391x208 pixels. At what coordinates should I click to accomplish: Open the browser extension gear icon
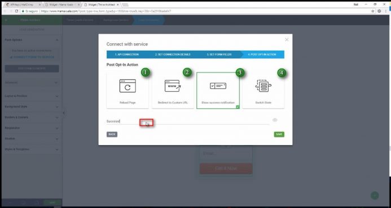coord(379,11)
